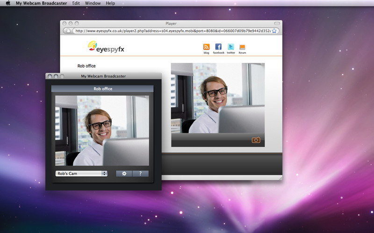Viewport: 374px width, 233px height.
Task: Open settings with the gear button
Action: tap(124, 173)
